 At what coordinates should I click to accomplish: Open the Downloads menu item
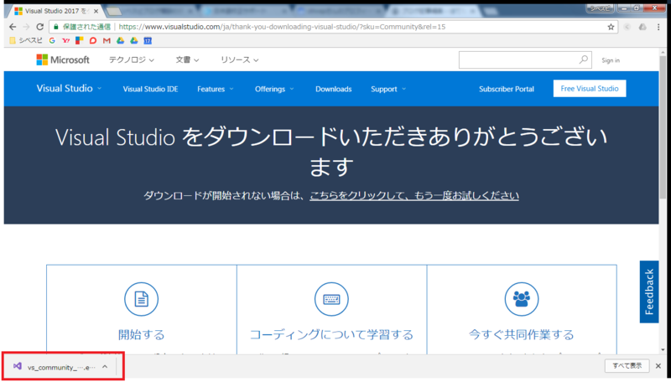[333, 89]
